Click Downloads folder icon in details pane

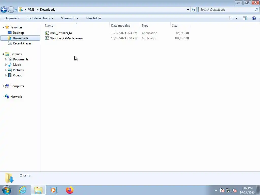(9, 178)
